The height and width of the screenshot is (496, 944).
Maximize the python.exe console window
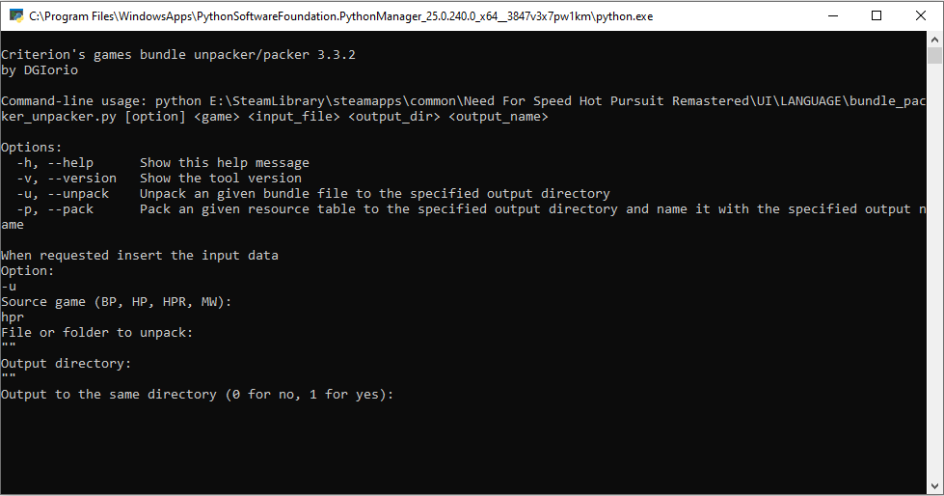(877, 15)
